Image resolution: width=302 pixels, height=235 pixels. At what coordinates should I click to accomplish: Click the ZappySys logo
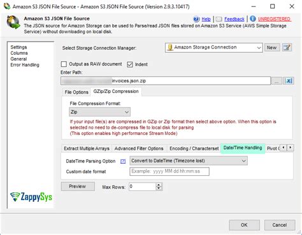pyautogui.click(x=31, y=197)
